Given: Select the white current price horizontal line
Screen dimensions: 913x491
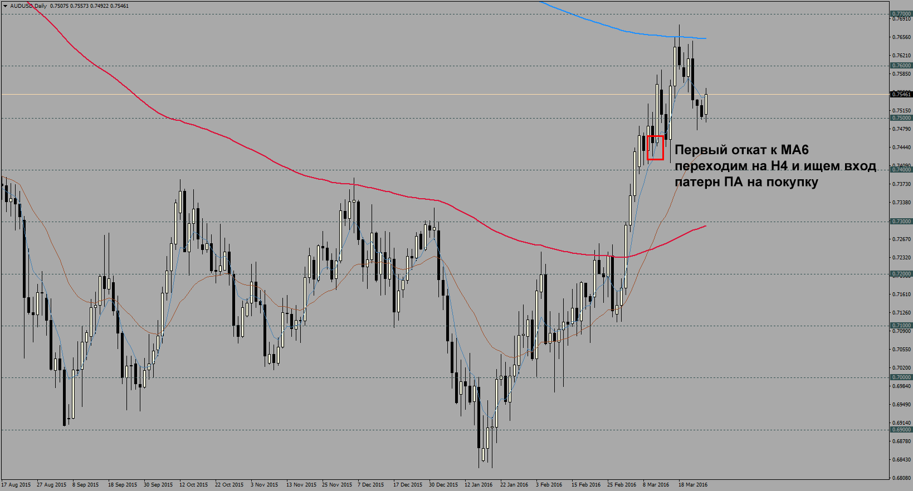Looking at the screenshot, I should click(x=445, y=94).
